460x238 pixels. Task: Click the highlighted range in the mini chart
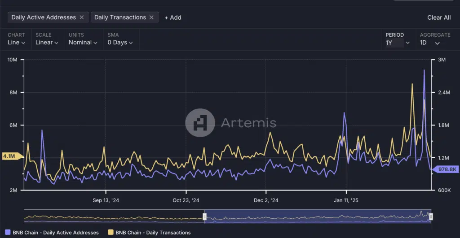[x=318, y=216]
